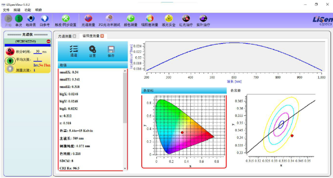
Task: Click the 积分时间 integration time field
Action: point(38,51)
